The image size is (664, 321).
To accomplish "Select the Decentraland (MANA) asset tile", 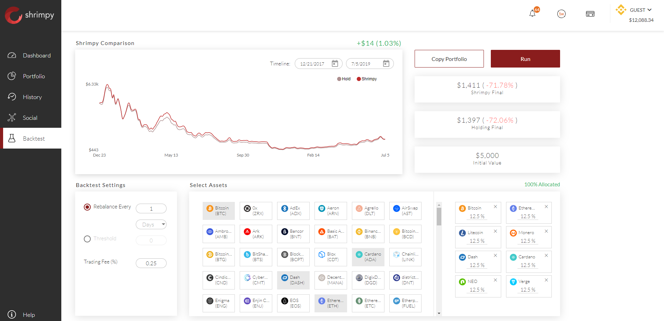I will coord(331,280).
